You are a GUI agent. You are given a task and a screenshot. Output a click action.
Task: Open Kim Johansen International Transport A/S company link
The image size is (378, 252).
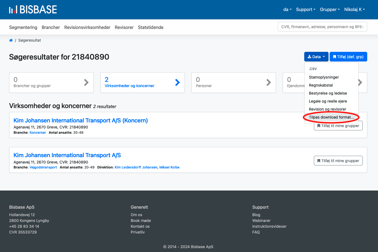[x=67, y=155]
